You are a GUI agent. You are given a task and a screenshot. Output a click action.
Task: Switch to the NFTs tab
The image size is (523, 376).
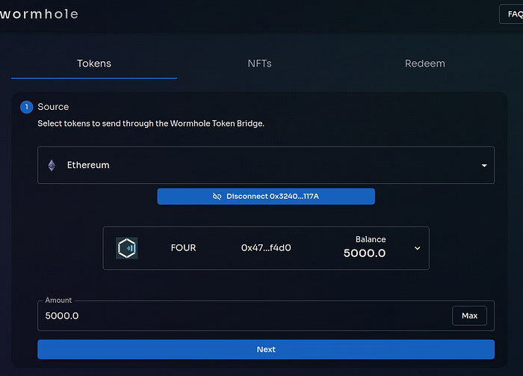click(x=259, y=64)
